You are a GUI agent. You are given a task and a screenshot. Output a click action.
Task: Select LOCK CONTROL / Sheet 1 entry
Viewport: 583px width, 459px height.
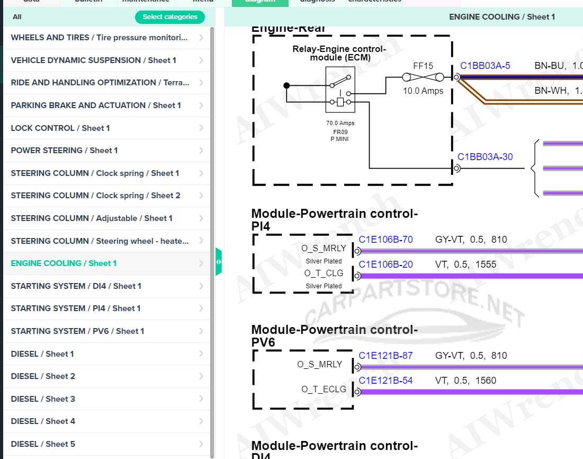coord(60,128)
